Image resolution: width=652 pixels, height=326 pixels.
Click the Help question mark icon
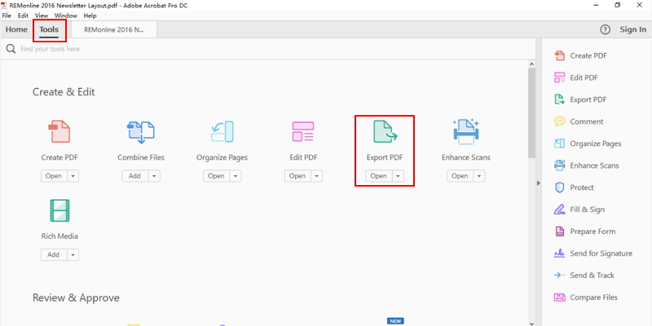pyautogui.click(x=605, y=29)
